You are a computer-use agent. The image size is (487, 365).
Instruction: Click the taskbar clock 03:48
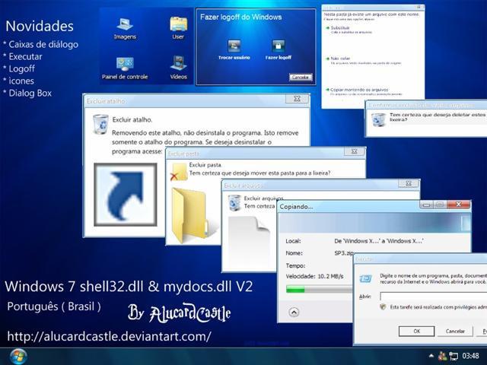point(470,356)
